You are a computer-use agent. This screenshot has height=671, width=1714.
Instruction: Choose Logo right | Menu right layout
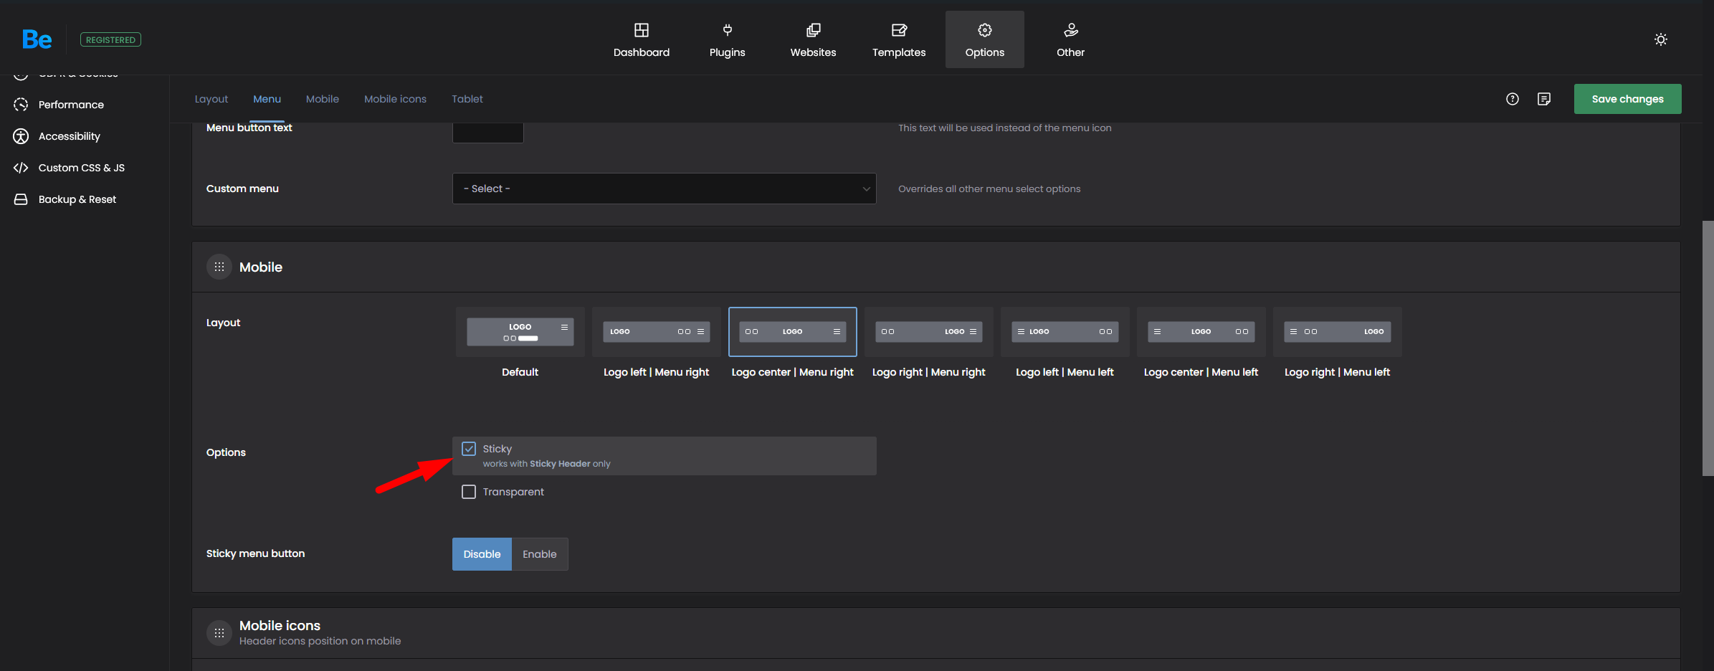point(929,332)
